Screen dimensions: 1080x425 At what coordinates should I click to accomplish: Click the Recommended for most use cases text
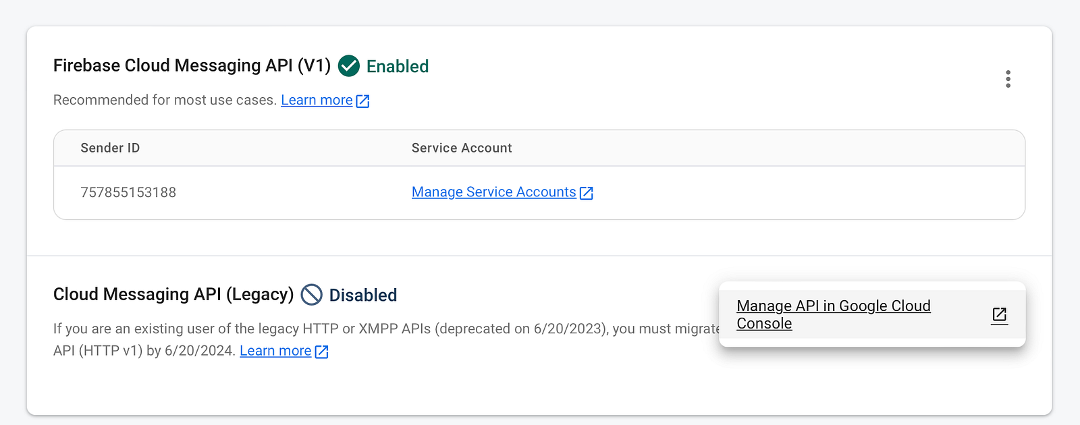pos(165,100)
